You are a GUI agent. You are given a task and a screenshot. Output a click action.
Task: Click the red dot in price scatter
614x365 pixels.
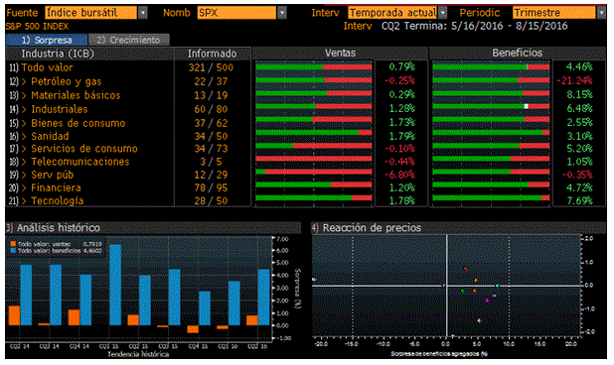466,269
